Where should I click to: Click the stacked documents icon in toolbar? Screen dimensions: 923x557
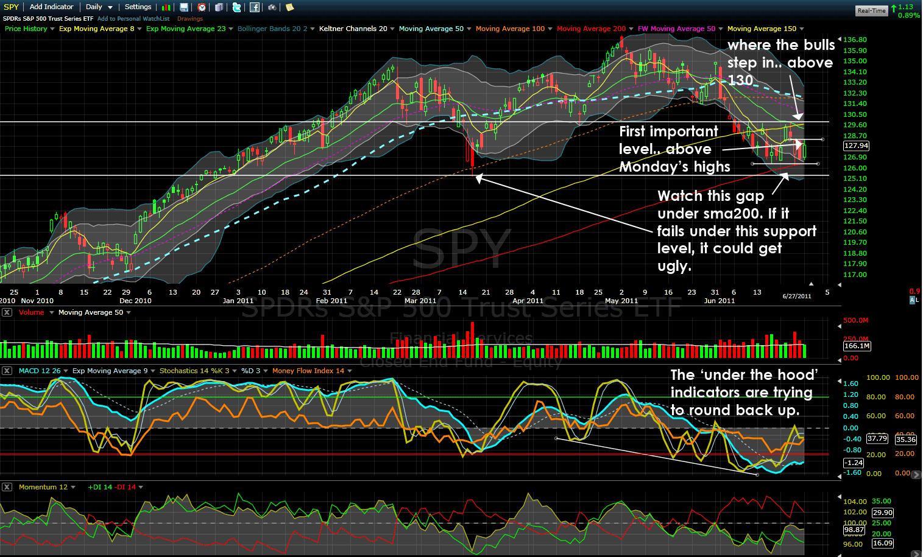[219, 7]
